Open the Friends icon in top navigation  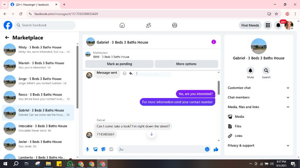(148, 25)
